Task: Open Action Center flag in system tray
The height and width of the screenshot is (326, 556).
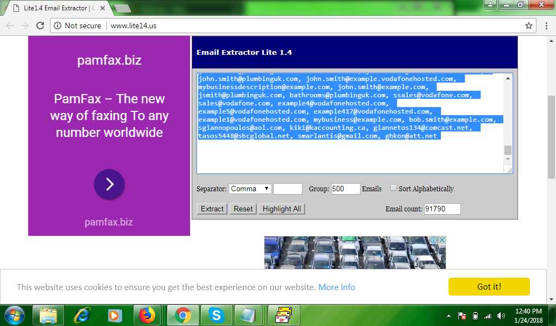Action: click(x=462, y=316)
